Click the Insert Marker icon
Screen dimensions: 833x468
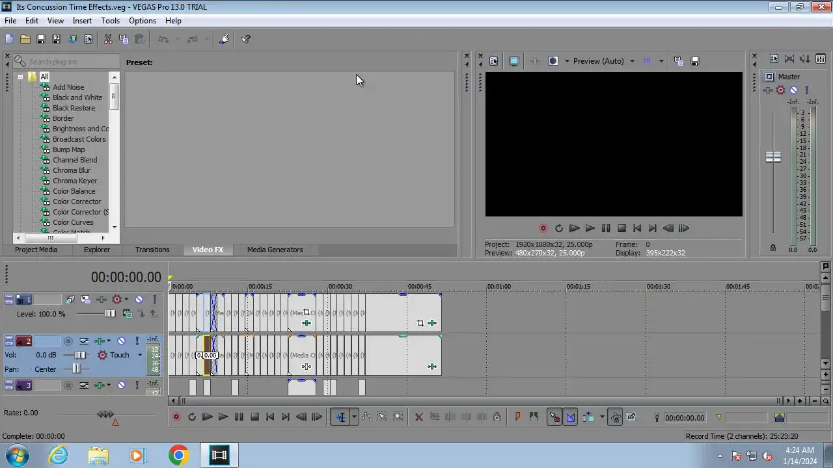(x=518, y=417)
